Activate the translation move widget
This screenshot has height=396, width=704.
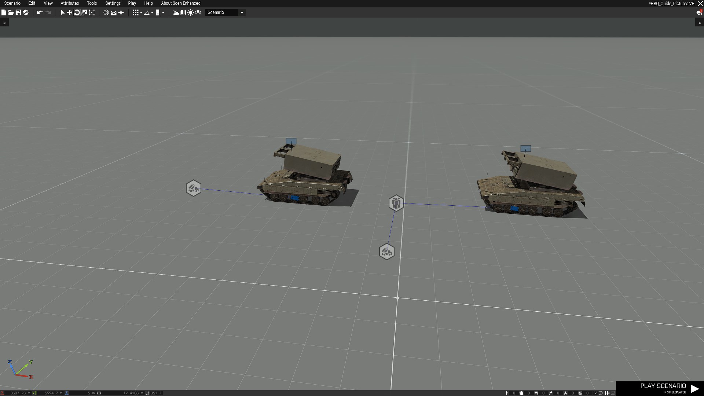pyautogui.click(x=69, y=12)
